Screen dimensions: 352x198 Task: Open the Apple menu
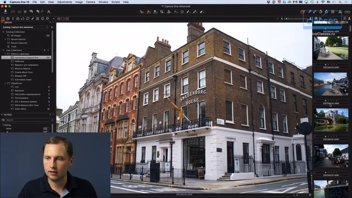(4, 2)
